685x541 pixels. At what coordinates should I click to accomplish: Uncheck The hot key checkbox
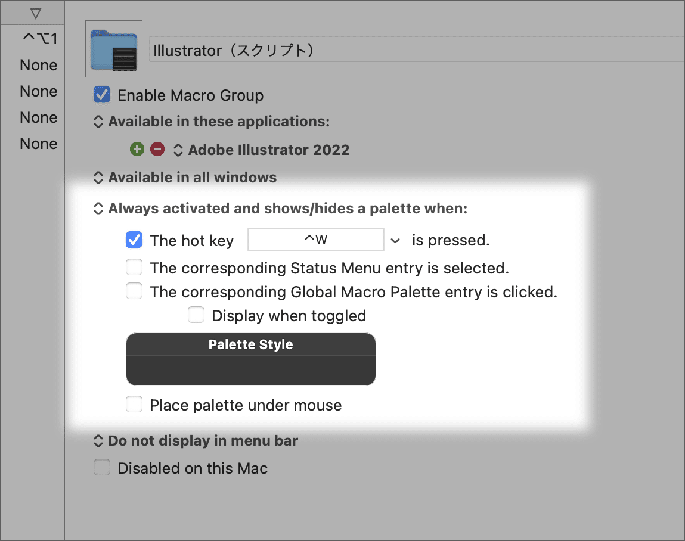(x=134, y=240)
